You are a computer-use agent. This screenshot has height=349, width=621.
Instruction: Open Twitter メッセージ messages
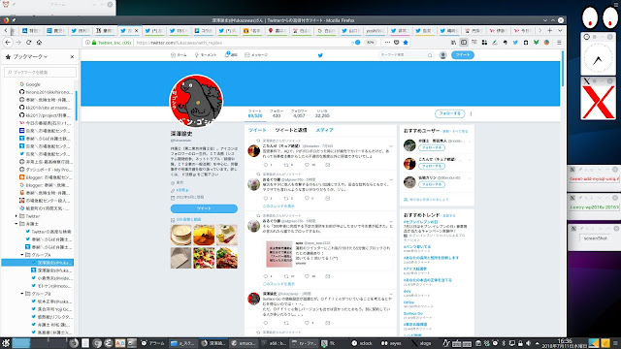tap(256, 55)
